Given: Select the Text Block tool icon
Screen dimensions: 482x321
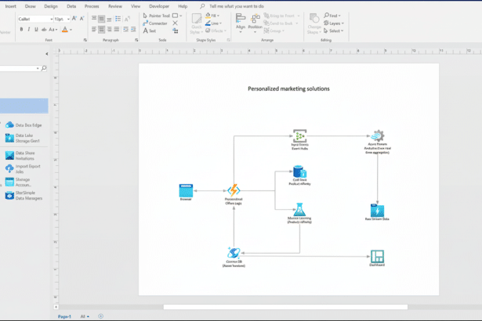Looking at the screenshot, I should (176, 31).
